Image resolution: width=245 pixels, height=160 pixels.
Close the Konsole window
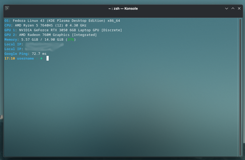pos(239,8)
